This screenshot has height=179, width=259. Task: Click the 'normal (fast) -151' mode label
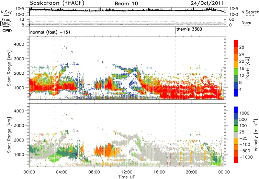pyautogui.click(x=50, y=32)
